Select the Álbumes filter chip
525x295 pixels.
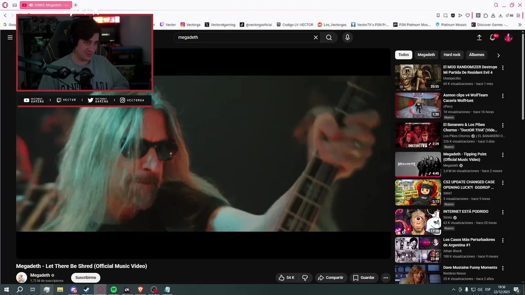[477, 54]
